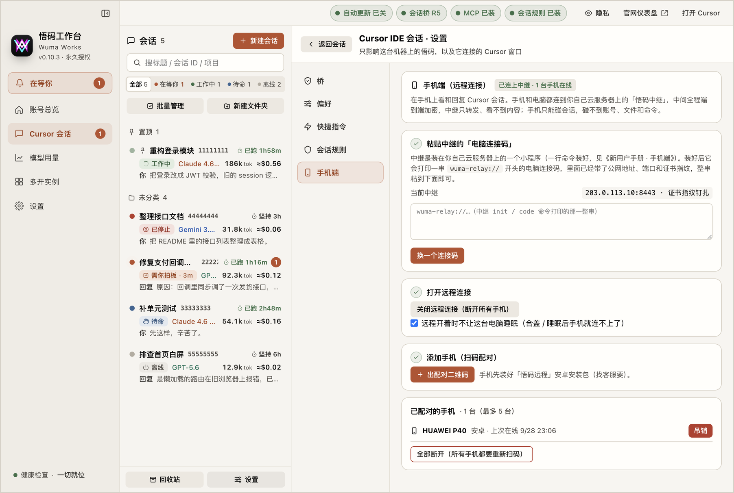
Task: Uncheck 远程开着时不让这台电脑睡眠 checkbox
Action: [414, 323]
